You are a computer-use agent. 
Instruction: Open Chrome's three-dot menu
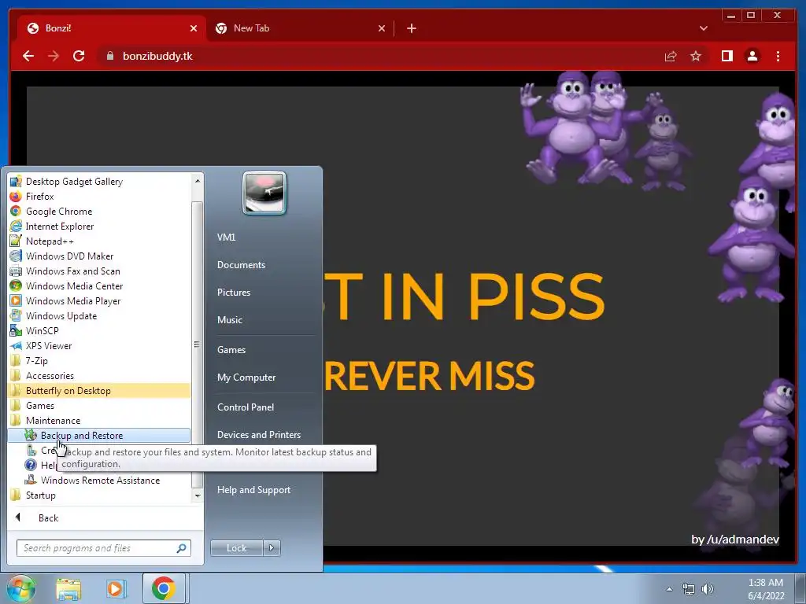778,56
